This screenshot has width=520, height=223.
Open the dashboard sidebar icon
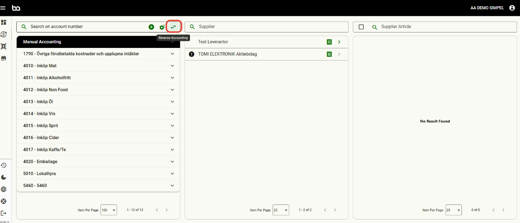[x=3, y=22]
